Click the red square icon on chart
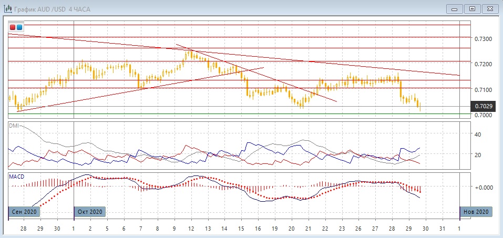This screenshot has height=238, width=503. [x=13, y=27]
